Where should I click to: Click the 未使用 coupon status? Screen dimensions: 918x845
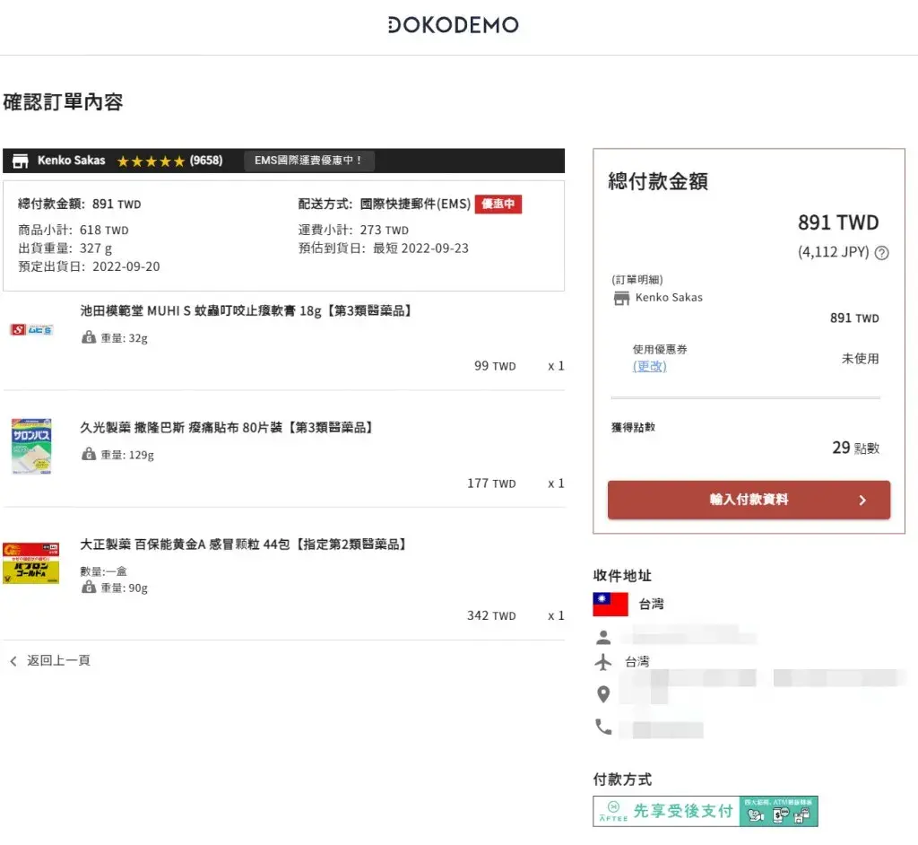pos(861,359)
